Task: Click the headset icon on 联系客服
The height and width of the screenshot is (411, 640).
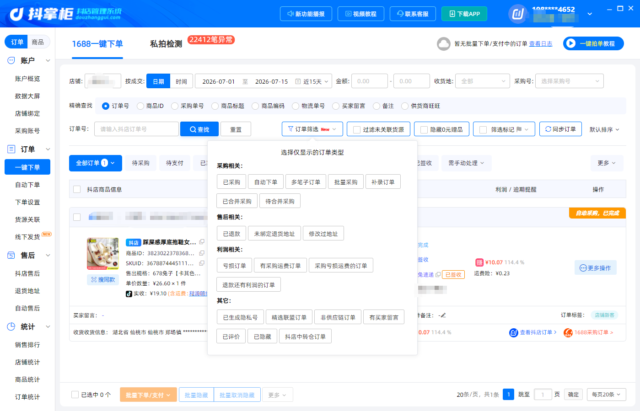Action: click(400, 14)
